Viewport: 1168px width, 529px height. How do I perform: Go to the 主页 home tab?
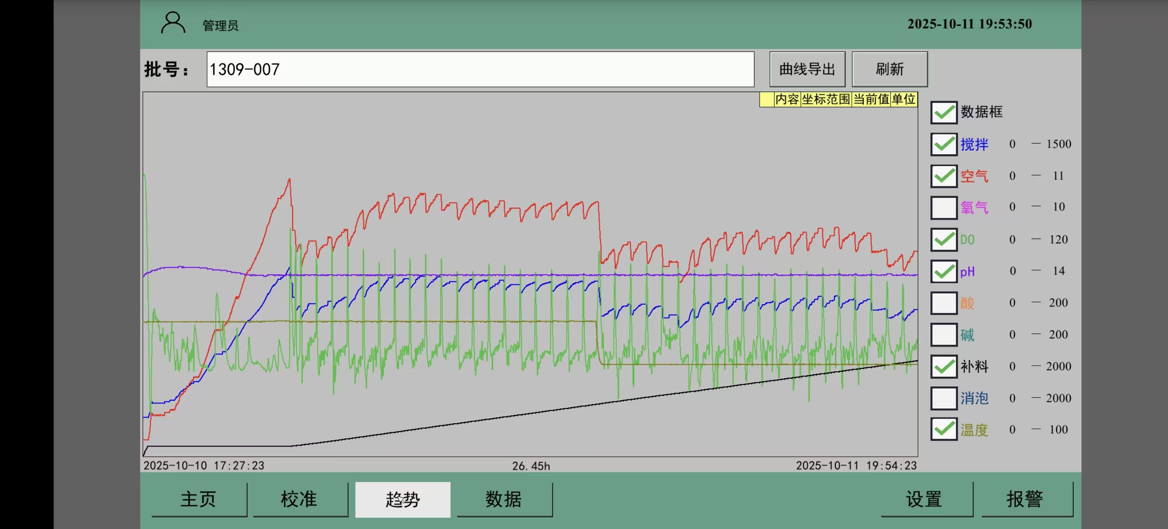coord(199,499)
